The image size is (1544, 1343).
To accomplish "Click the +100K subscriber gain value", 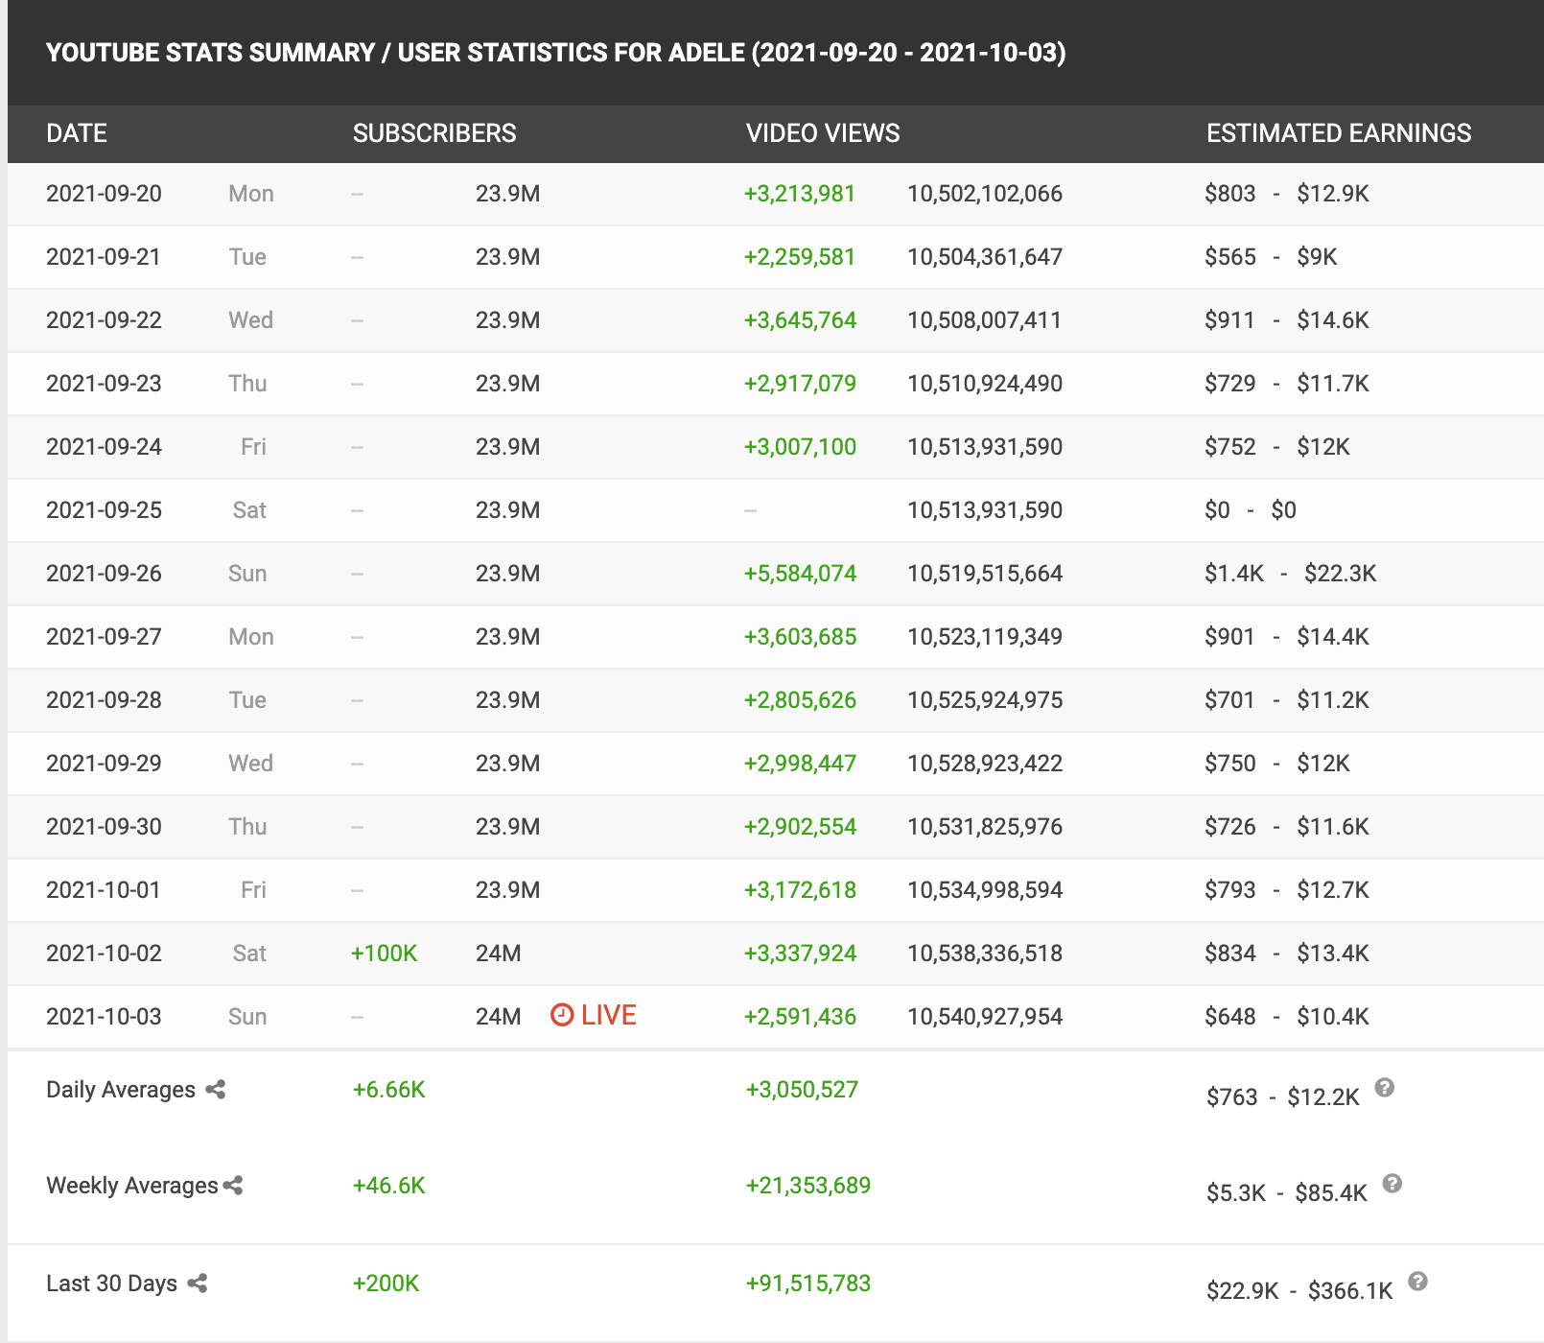I will 385,954.
